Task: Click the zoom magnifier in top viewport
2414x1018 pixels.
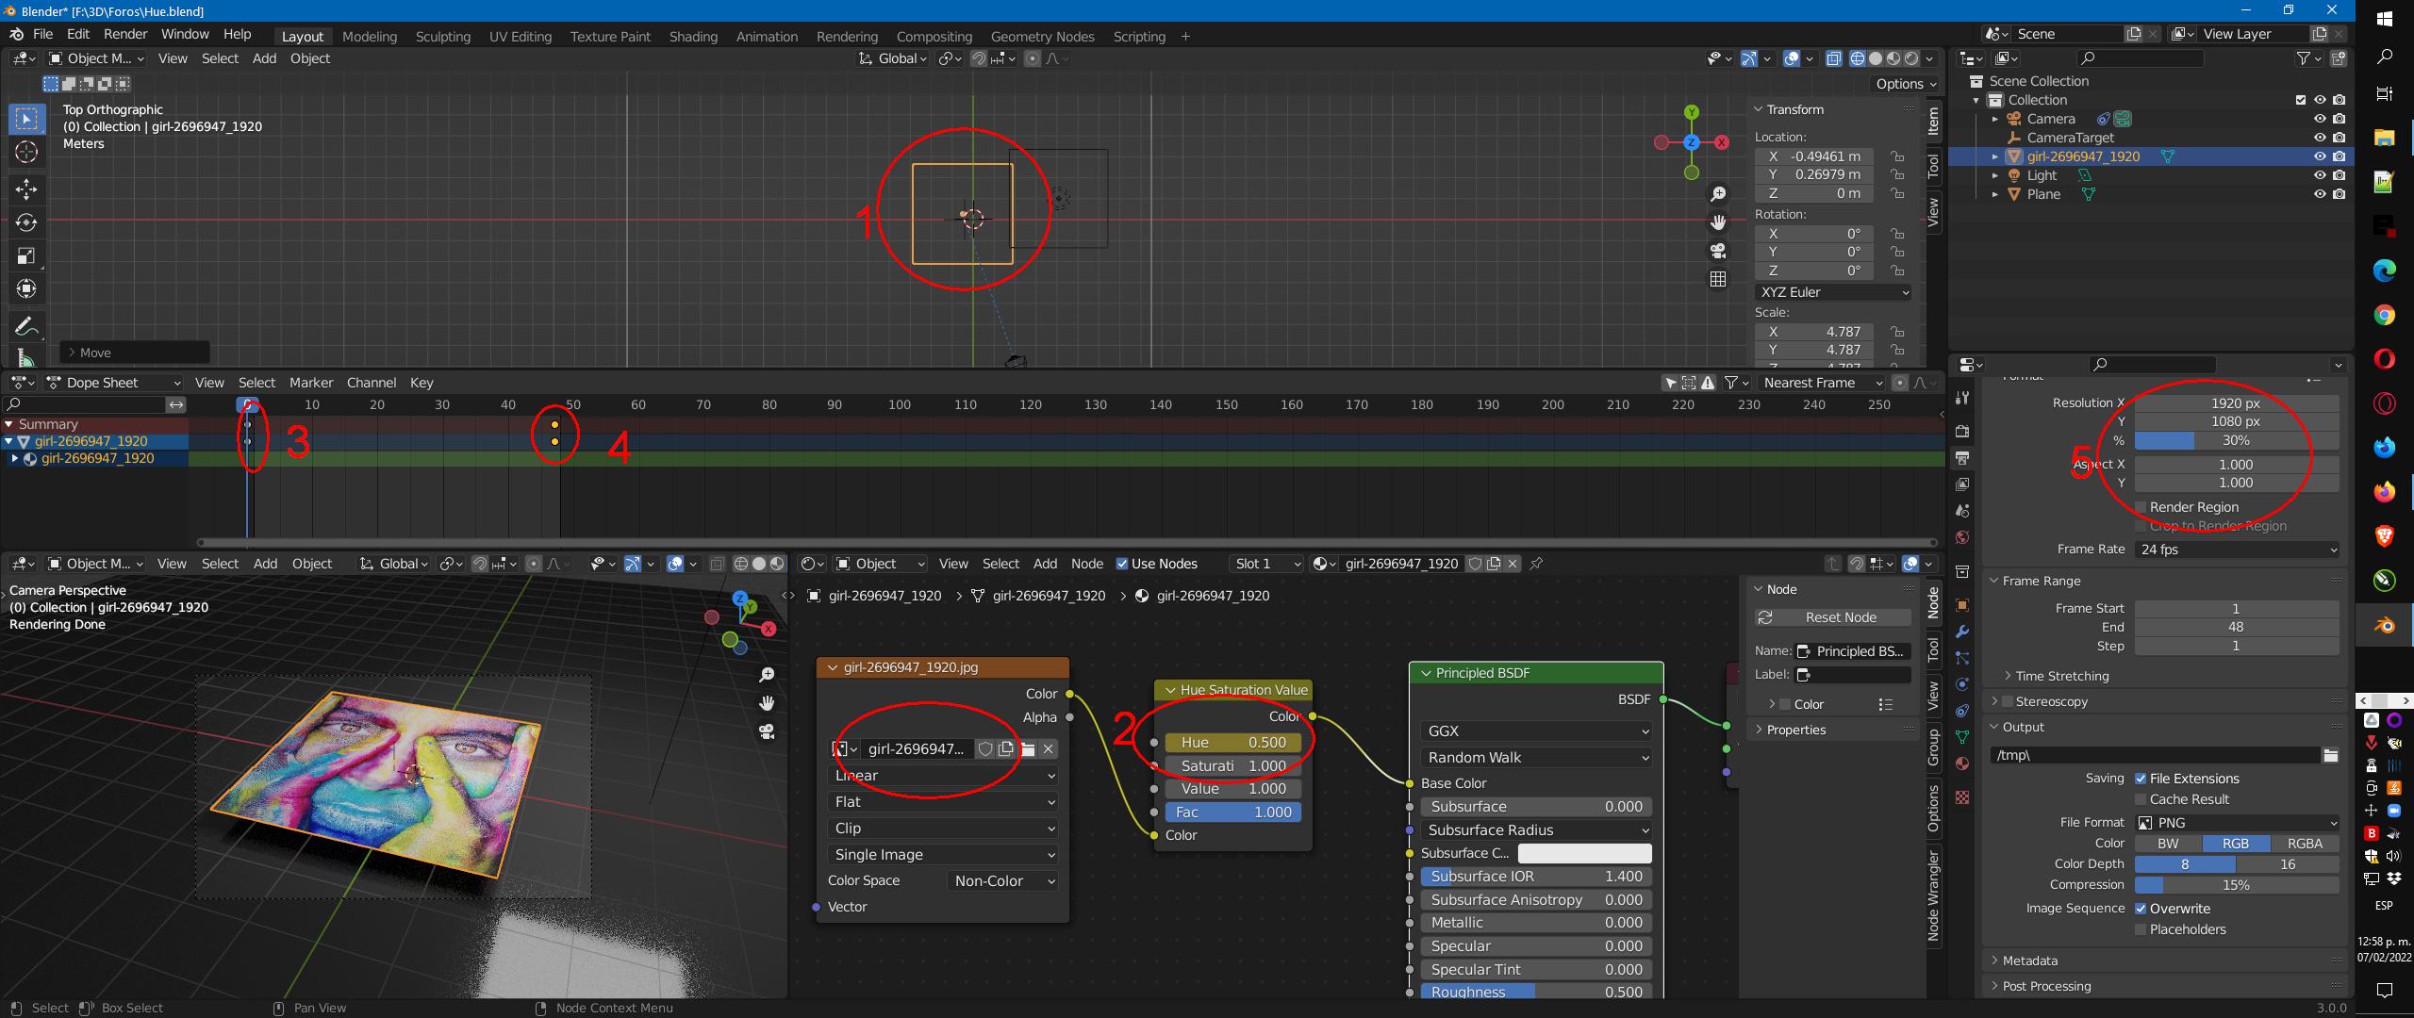Action: (x=1718, y=194)
